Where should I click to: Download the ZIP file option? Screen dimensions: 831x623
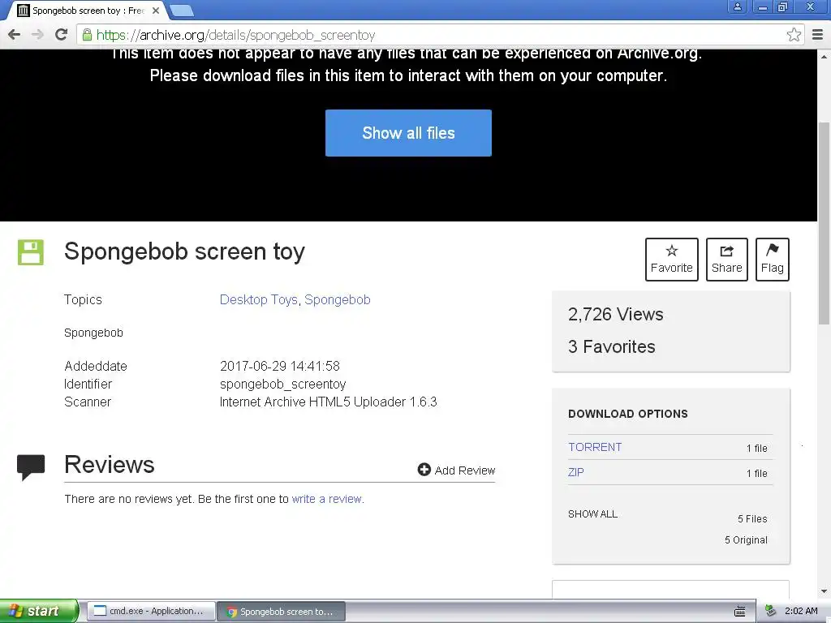[575, 472]
